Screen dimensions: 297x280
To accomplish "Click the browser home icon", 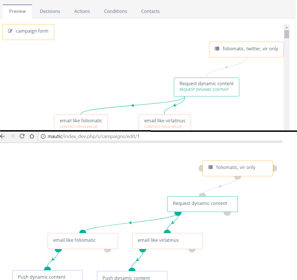I will 32,136.
